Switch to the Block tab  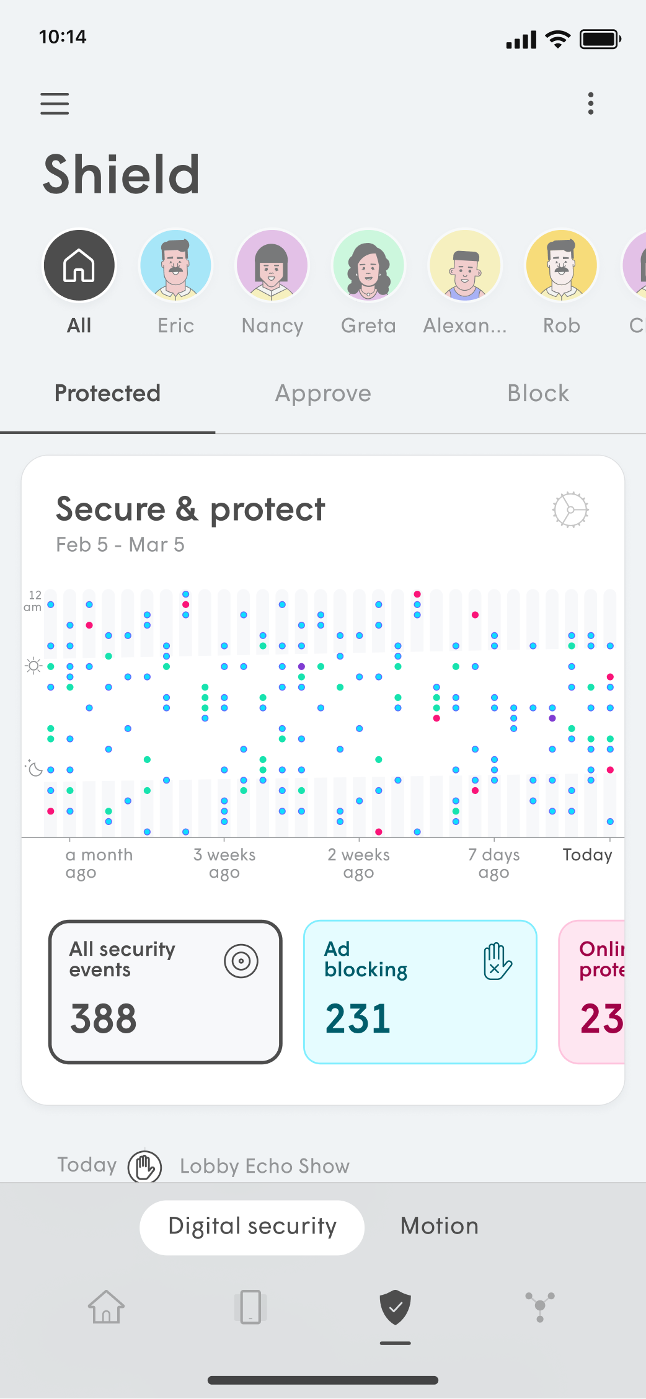coord(538,394)
